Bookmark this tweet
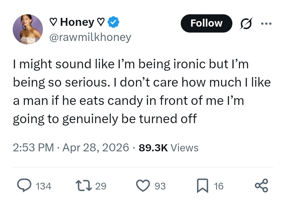 (x=203, y=186)
